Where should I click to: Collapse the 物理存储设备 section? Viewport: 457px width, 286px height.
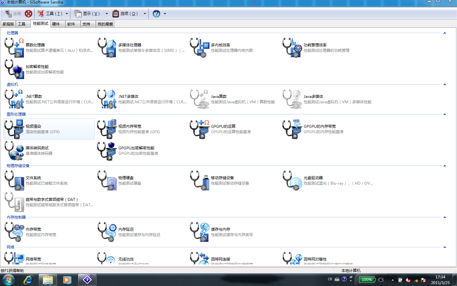(445, 166)
